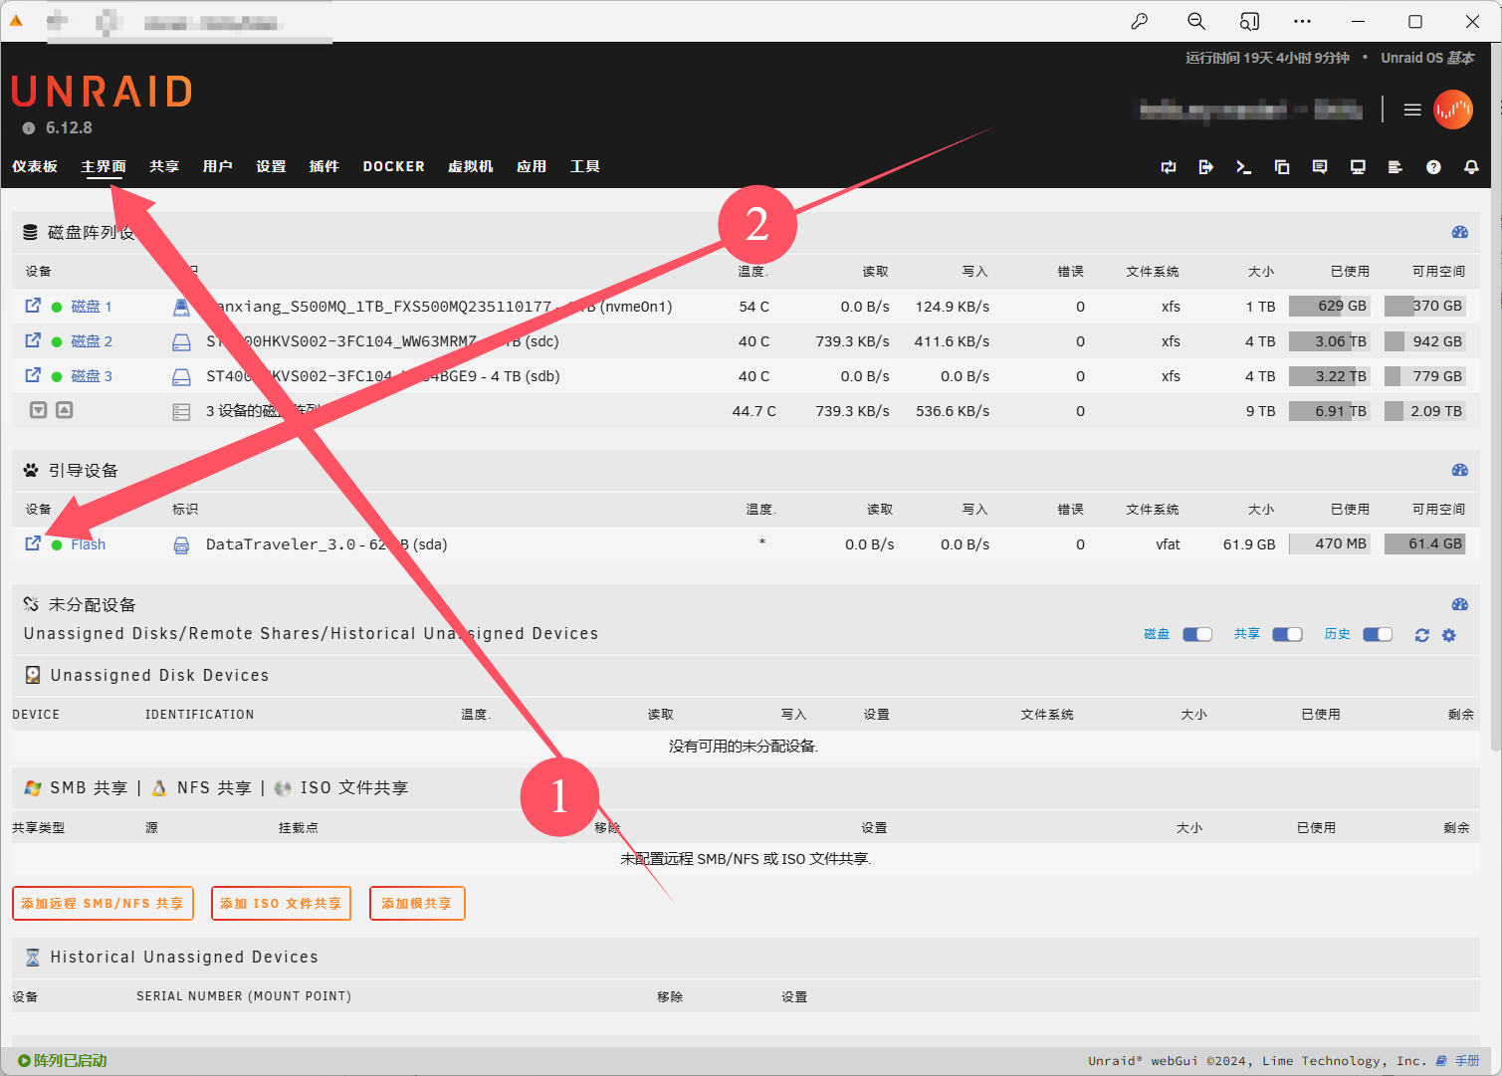The height and width of the screenshot is (1076, 1502).
Task: Toggle the 磁盘 switch
Action: 1196,635
